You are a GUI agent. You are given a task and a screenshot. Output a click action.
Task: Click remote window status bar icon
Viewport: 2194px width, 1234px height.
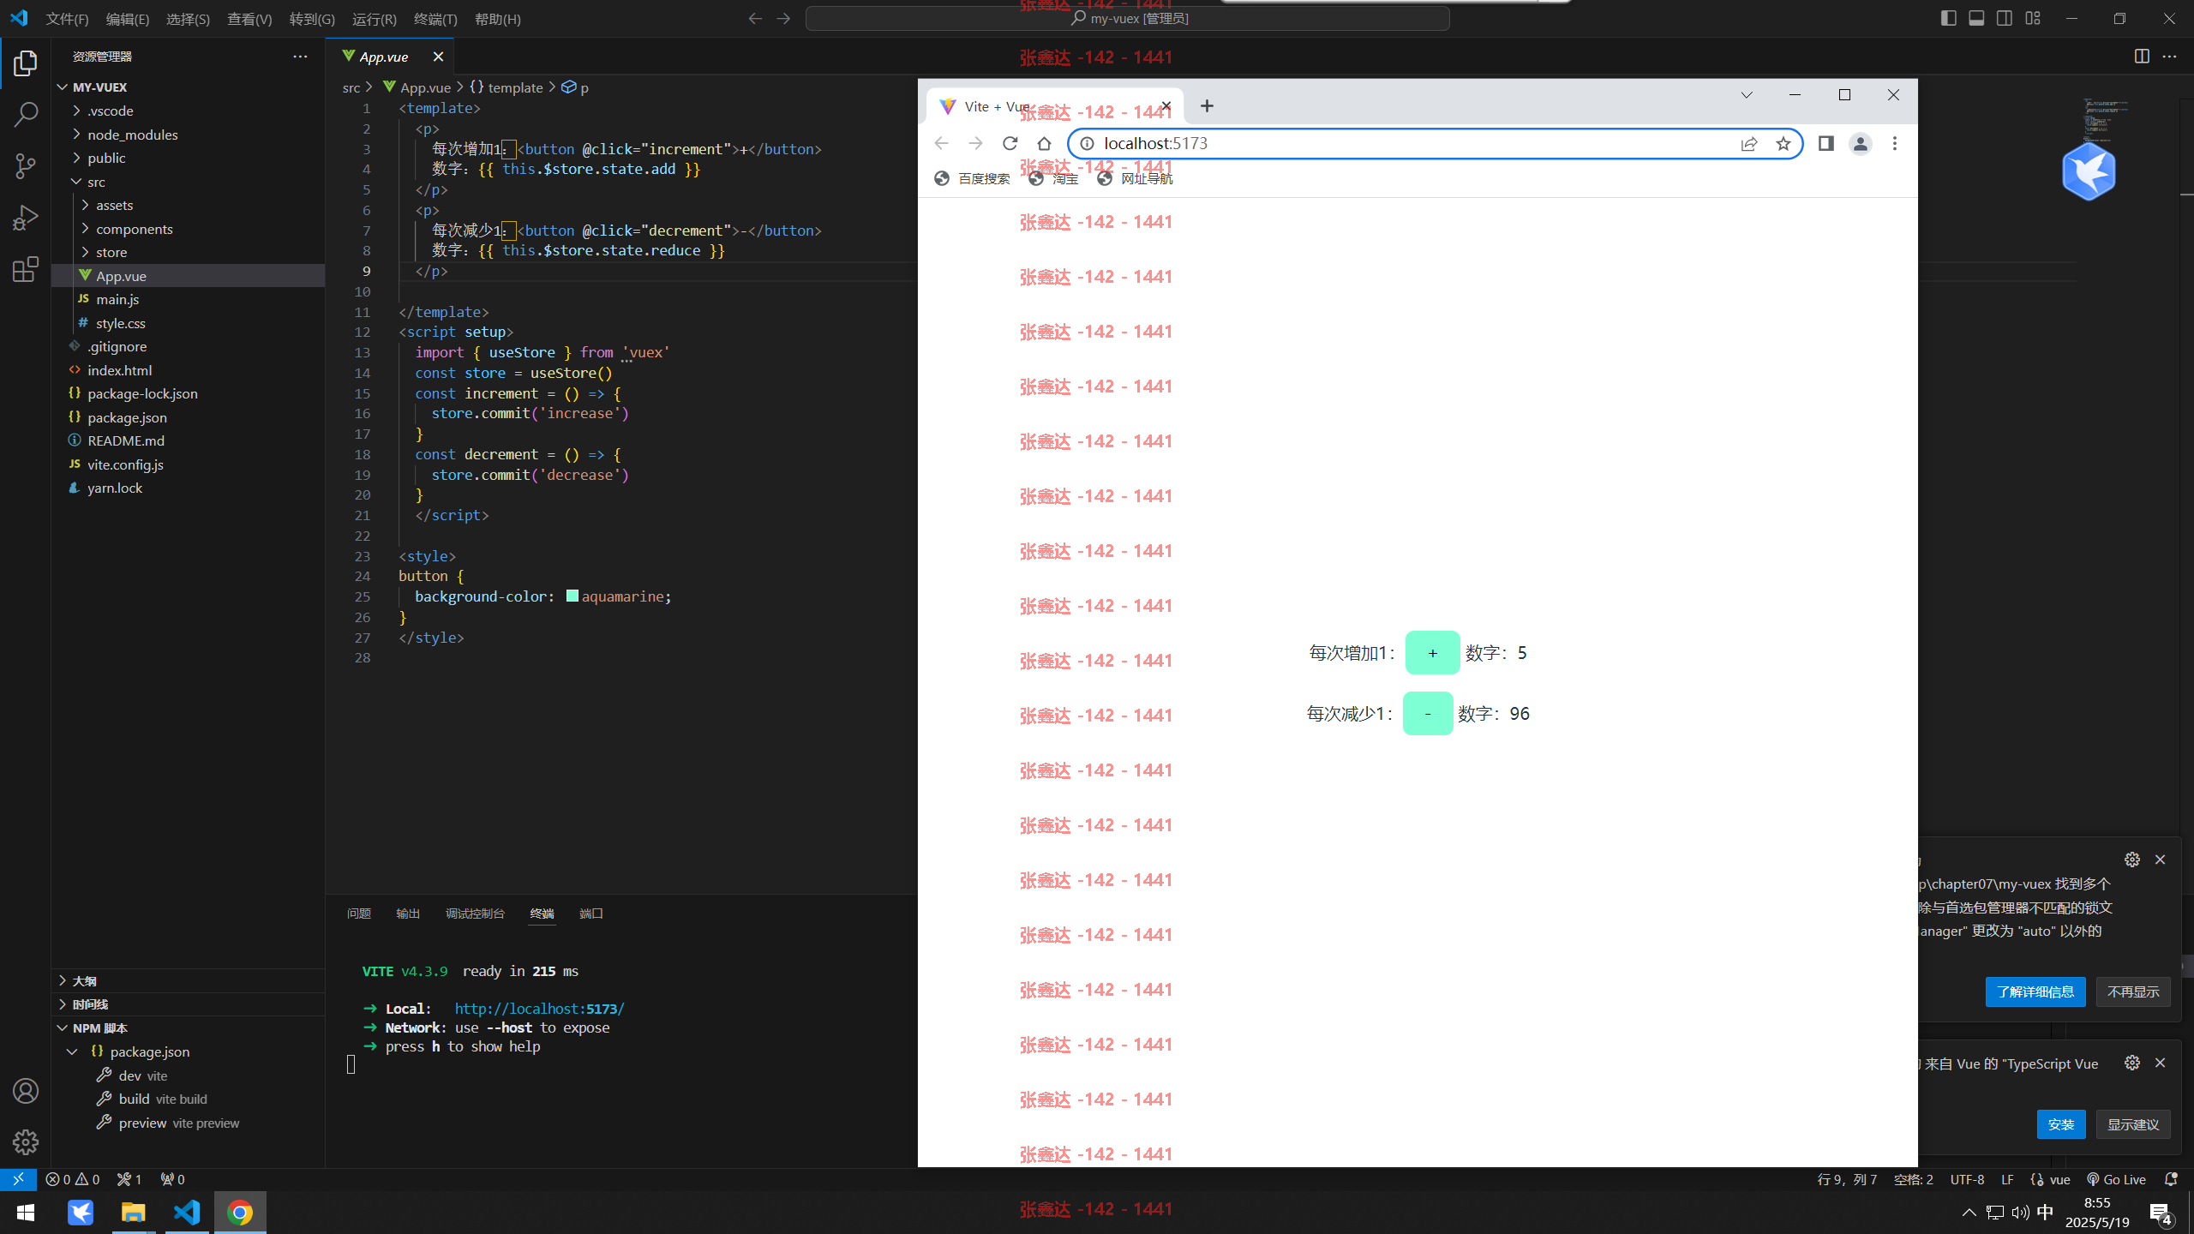(18, 1179)
